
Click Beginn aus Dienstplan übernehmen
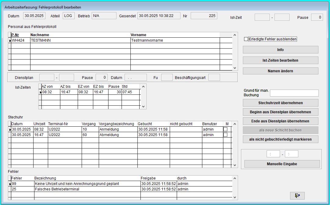point(280,112)
